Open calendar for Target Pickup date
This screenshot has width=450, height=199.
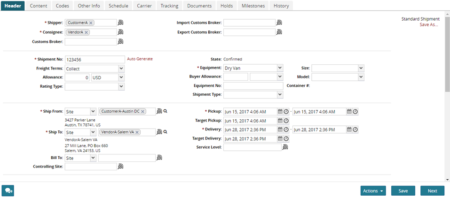(x=280, y=121)
